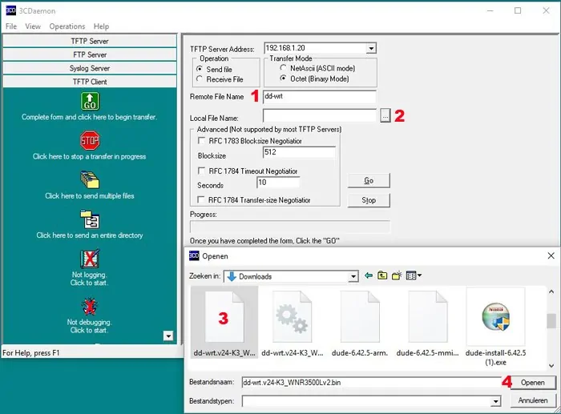Enable RFC 1784 Timeout Negotiation checkbox
The height and width of the screenshot is (414, 561).
click(201, 171)
